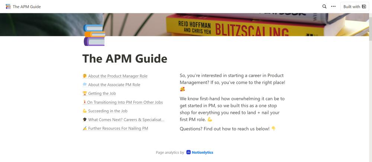Click the Notion logo in Built with button
Viewport: 372px width, 162px height.
(364, 7)
